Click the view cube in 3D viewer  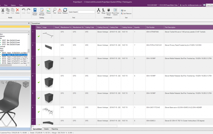click(x=26, y=84)
